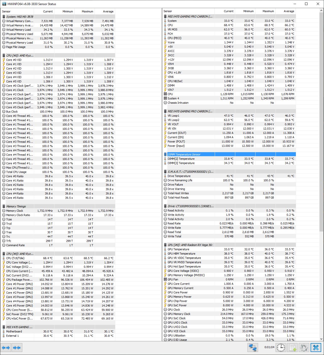The image size is (324, 355).
Task: Click the HWiNFO64 title bar app icon
Action: pyautogui.click(x=4, y=4)
